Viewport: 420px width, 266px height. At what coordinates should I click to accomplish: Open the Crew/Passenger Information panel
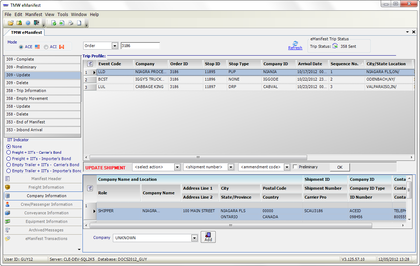46,204
